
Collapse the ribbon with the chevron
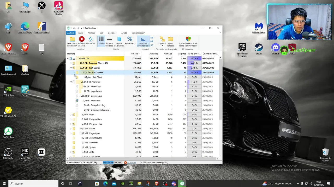tap(220, 33)
